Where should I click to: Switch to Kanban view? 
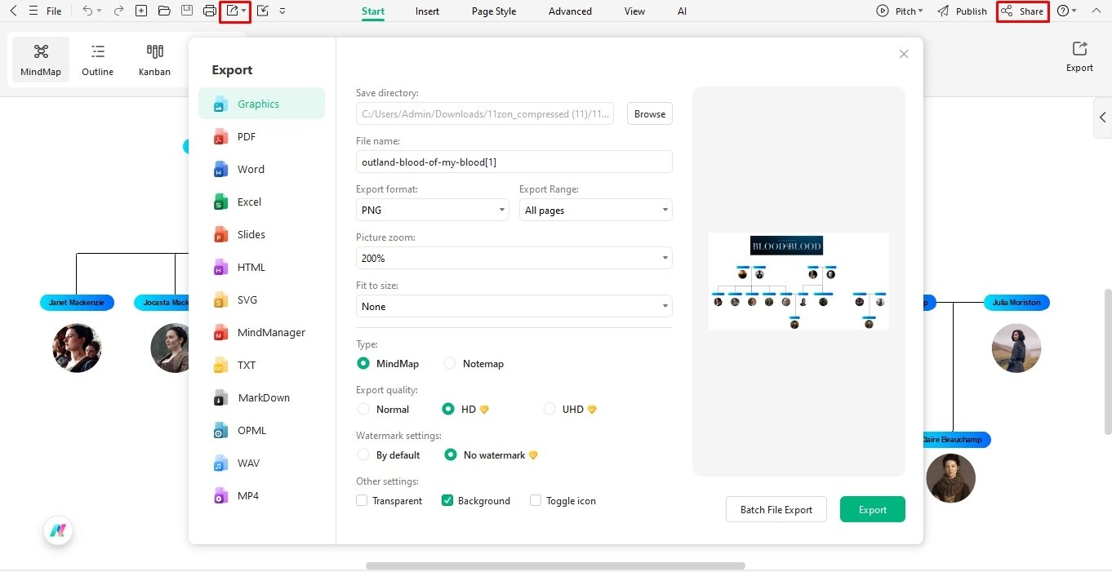(x=154, y=58)
